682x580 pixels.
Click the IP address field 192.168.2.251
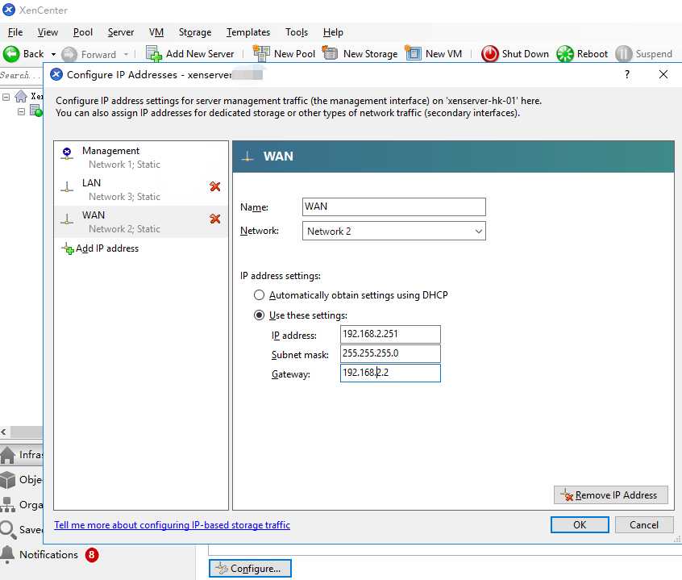click(x=390, y=334)
